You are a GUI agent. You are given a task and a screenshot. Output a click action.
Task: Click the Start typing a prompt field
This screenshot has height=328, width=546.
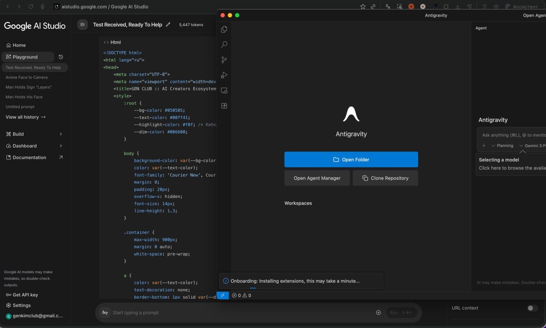click(x=237, y=313)
